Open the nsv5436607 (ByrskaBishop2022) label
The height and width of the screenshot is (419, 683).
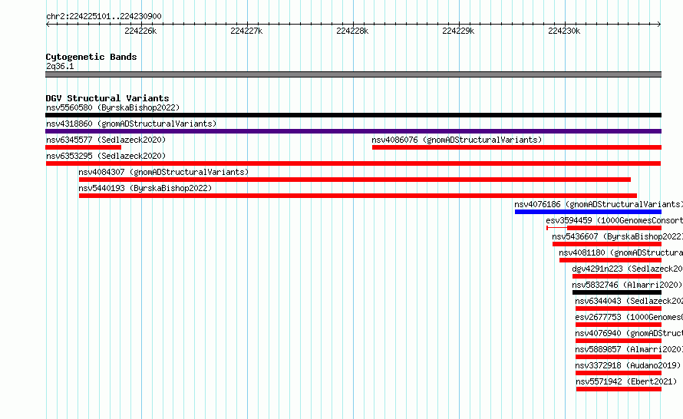[617, 236]
